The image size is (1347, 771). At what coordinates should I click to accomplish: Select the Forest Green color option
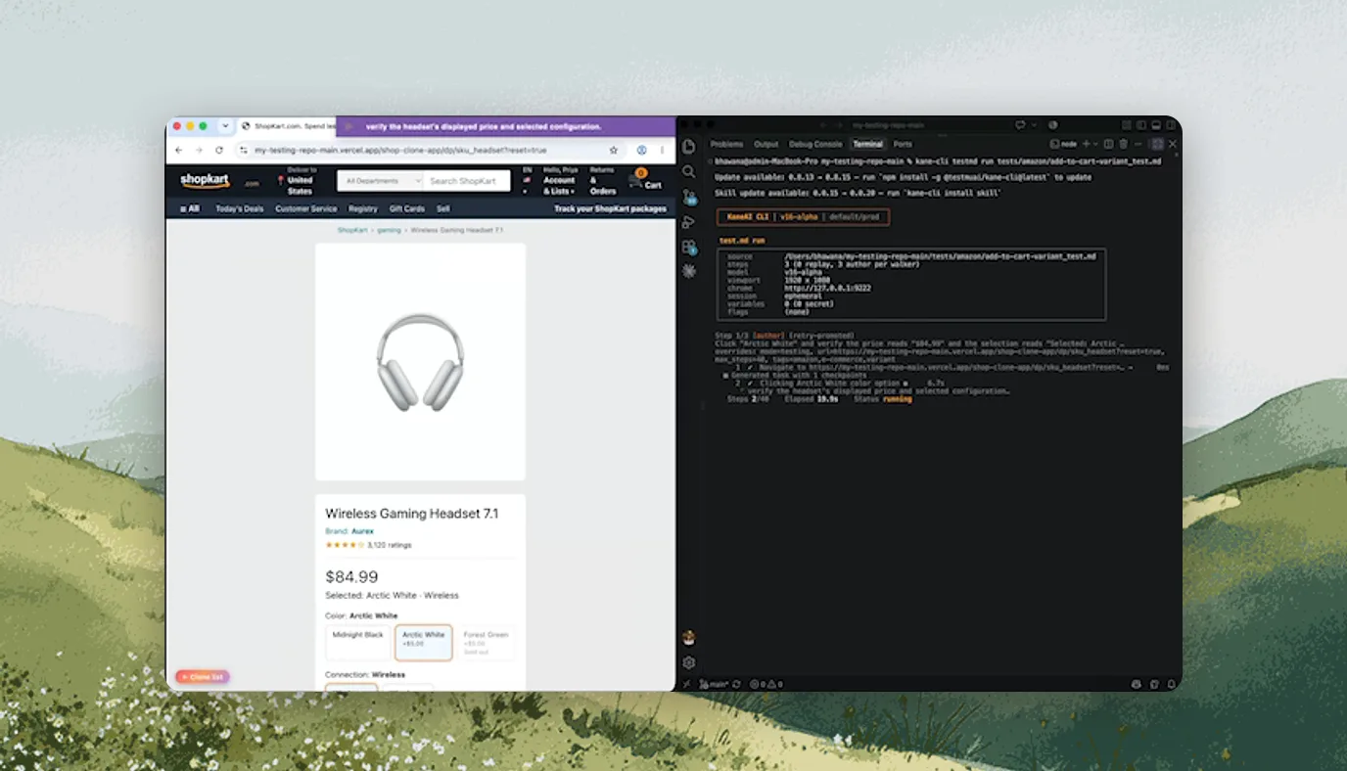tap(486, 642)
